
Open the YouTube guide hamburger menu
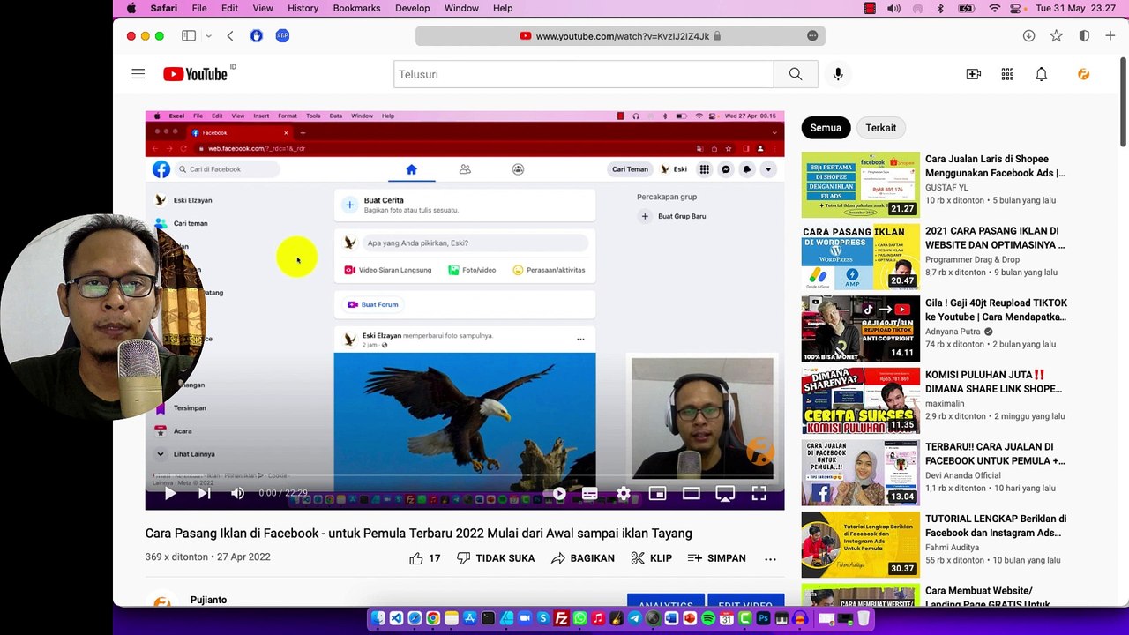pos(138,74)
